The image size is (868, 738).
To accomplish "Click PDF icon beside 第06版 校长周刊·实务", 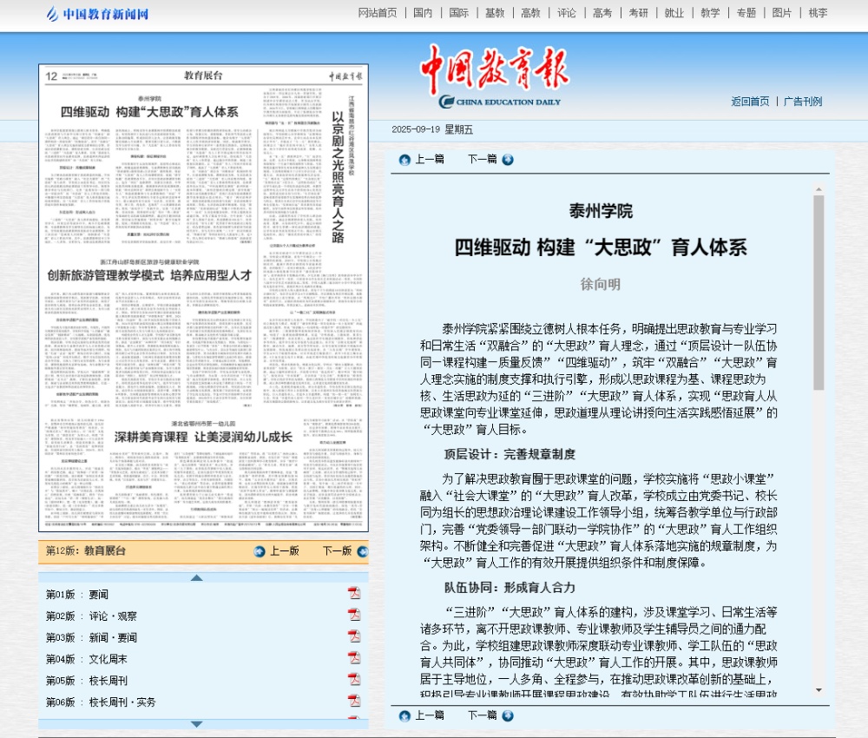I will click(x=354, y=702).
